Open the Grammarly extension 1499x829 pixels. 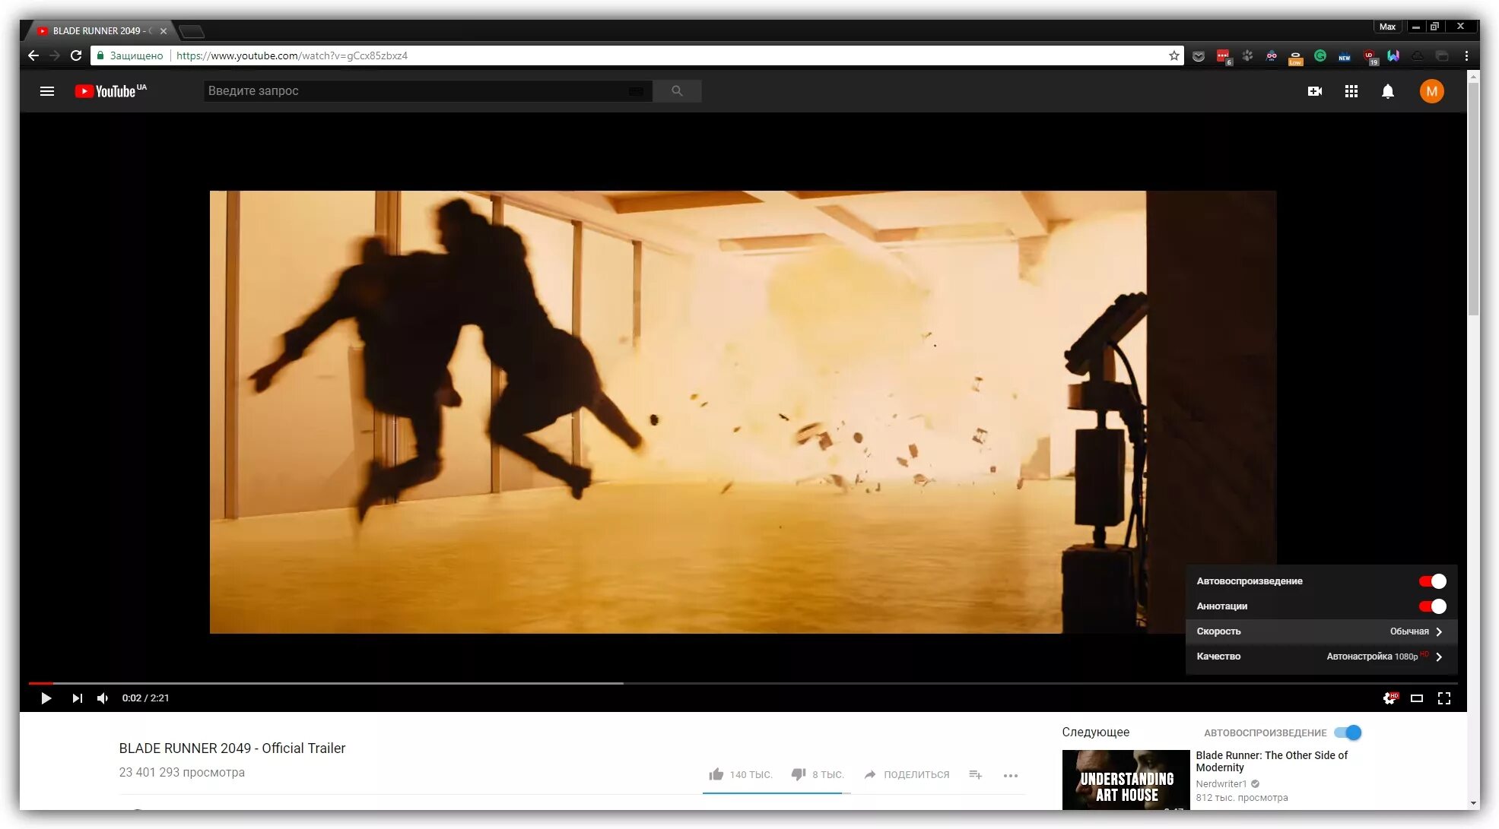[1320, 55]
